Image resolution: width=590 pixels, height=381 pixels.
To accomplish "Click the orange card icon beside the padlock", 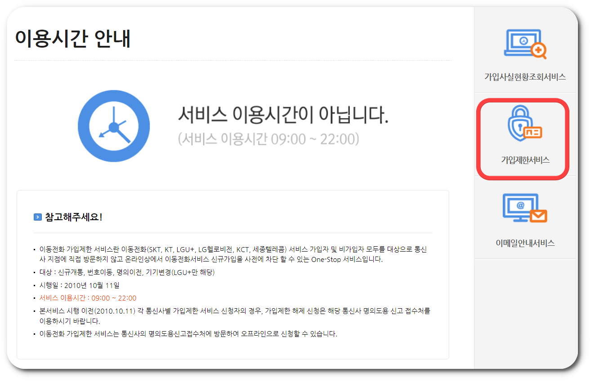I will coord(532,133).
